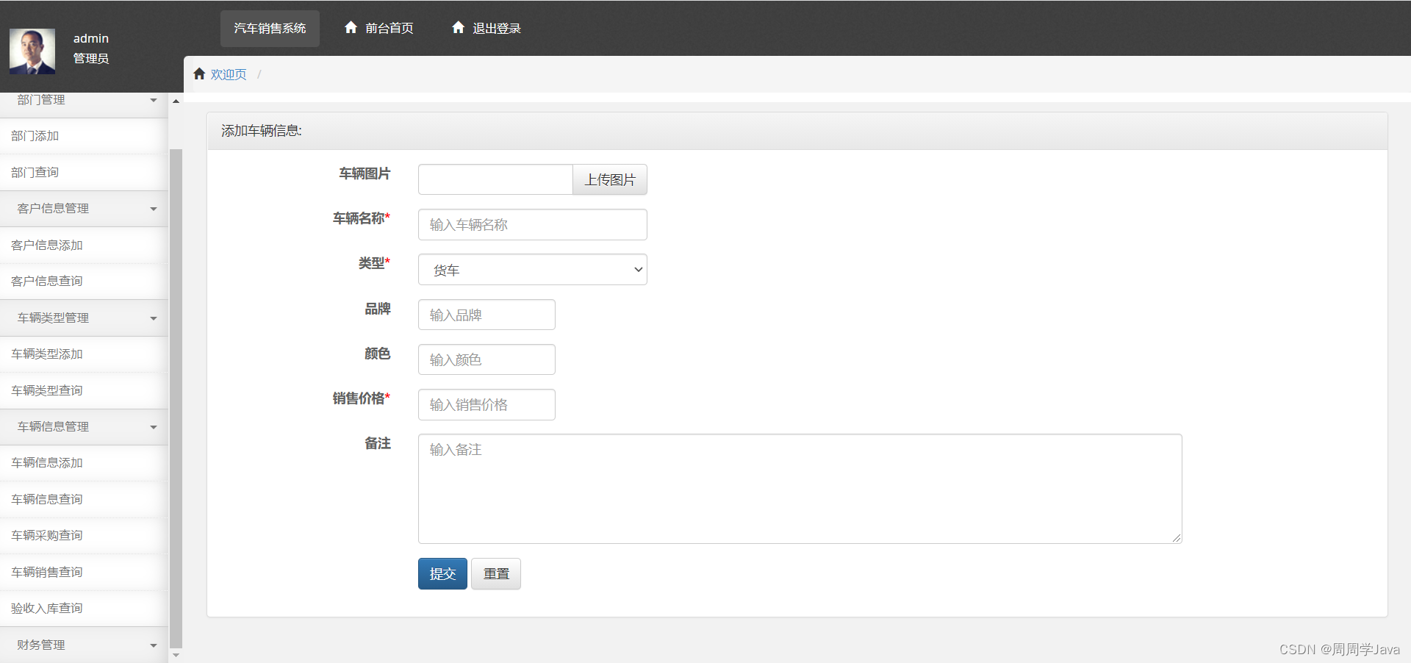Open the 欢迎页 breadcrumb link
1411x663 pixels.
pyautogui.click(x=228, y=74)
